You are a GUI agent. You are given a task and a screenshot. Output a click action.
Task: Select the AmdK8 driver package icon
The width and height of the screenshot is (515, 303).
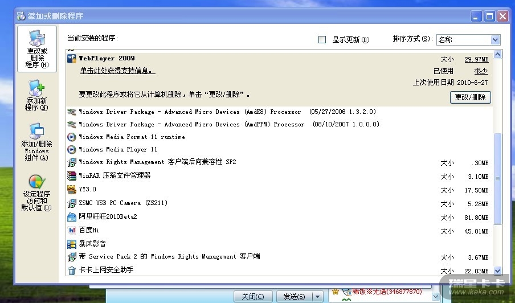(x=72, y=112)
